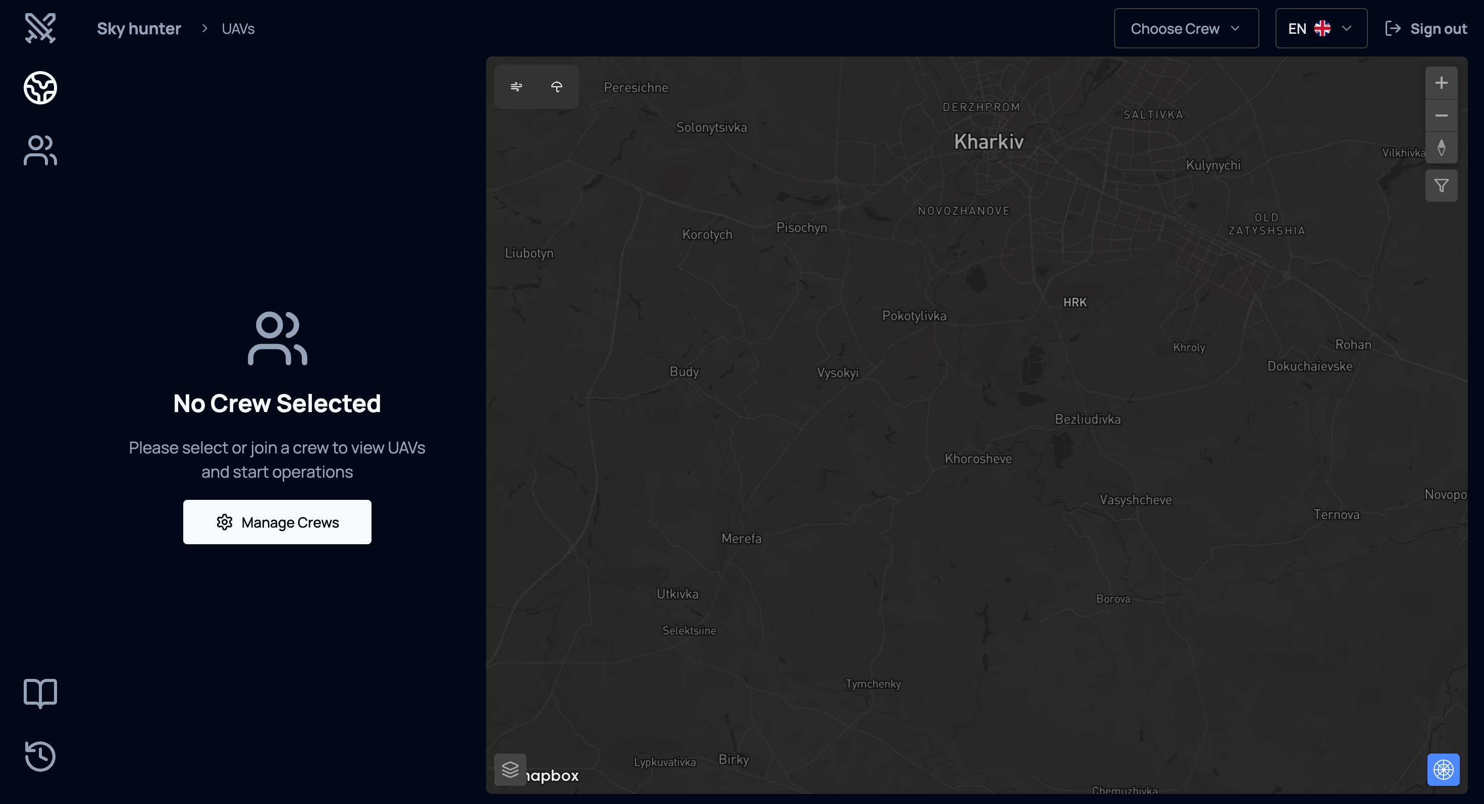This screenshot has width=1484, height=804.
Task: Click the language dropdown chevron arrow
Action: [x=1347, y=29]
